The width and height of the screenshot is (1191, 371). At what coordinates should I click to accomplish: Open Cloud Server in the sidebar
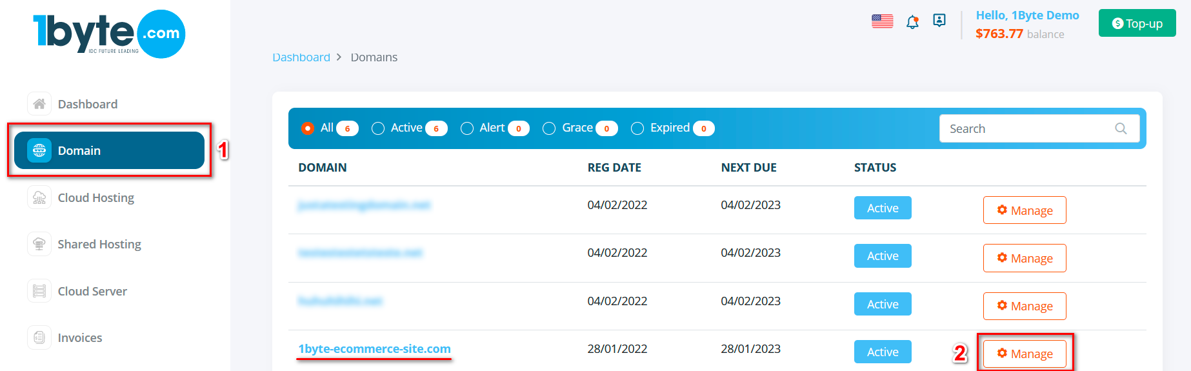coord(92,291)
